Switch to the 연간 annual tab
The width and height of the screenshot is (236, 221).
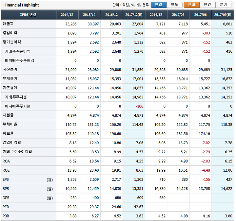click(207, 5)
